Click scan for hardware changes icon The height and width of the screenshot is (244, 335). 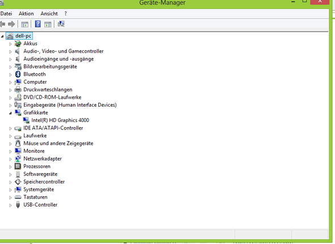[x=61, y=24]
